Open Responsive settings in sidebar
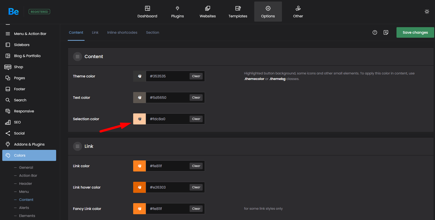The image size is (435, 220). tap(29, 111)
